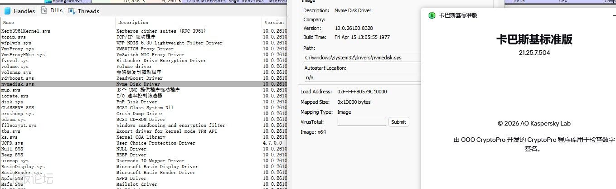Click the Load Address value 0xFFFFF80579C10000

(362, 92)
